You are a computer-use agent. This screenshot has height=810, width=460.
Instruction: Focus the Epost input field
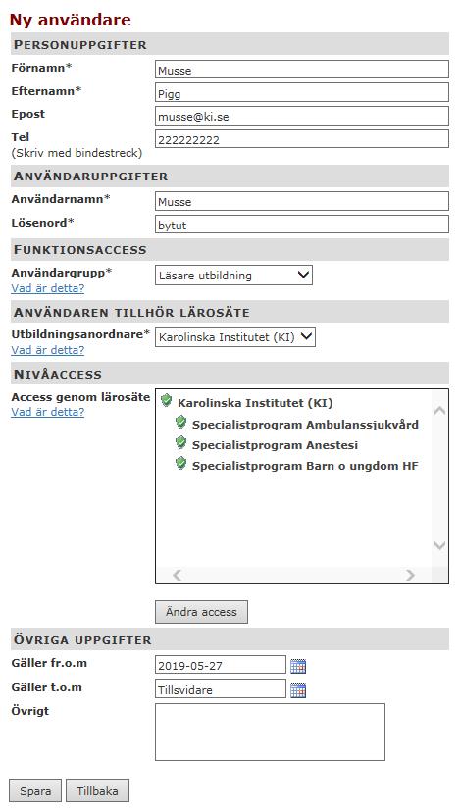(x=302, y=117)
